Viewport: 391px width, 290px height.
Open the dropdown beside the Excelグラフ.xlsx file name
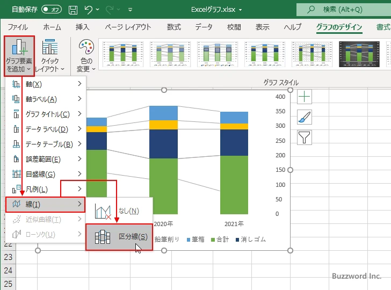241,10
